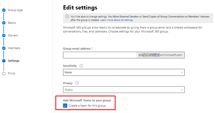Click the Group email address input field
Image resolution: width=215 pixels, height=113 pixels.
[100, 55]
